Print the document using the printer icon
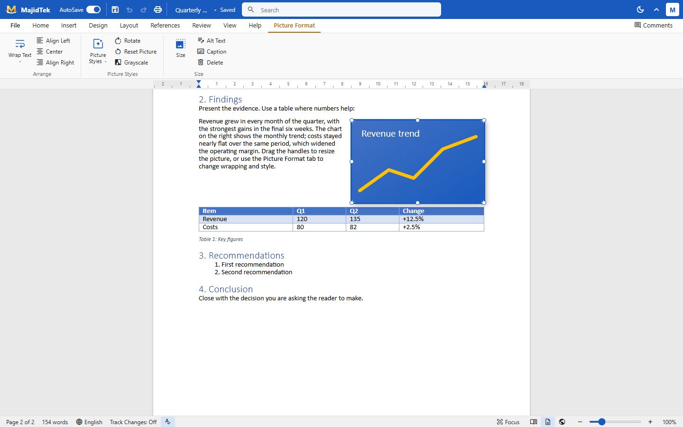The height and width of the screenshot is (427, 683). coord(158,9)
